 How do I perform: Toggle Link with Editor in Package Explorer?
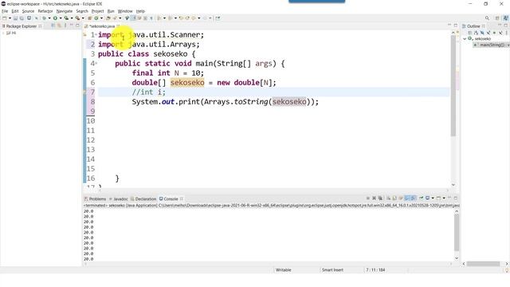click(x=59, y=26)
